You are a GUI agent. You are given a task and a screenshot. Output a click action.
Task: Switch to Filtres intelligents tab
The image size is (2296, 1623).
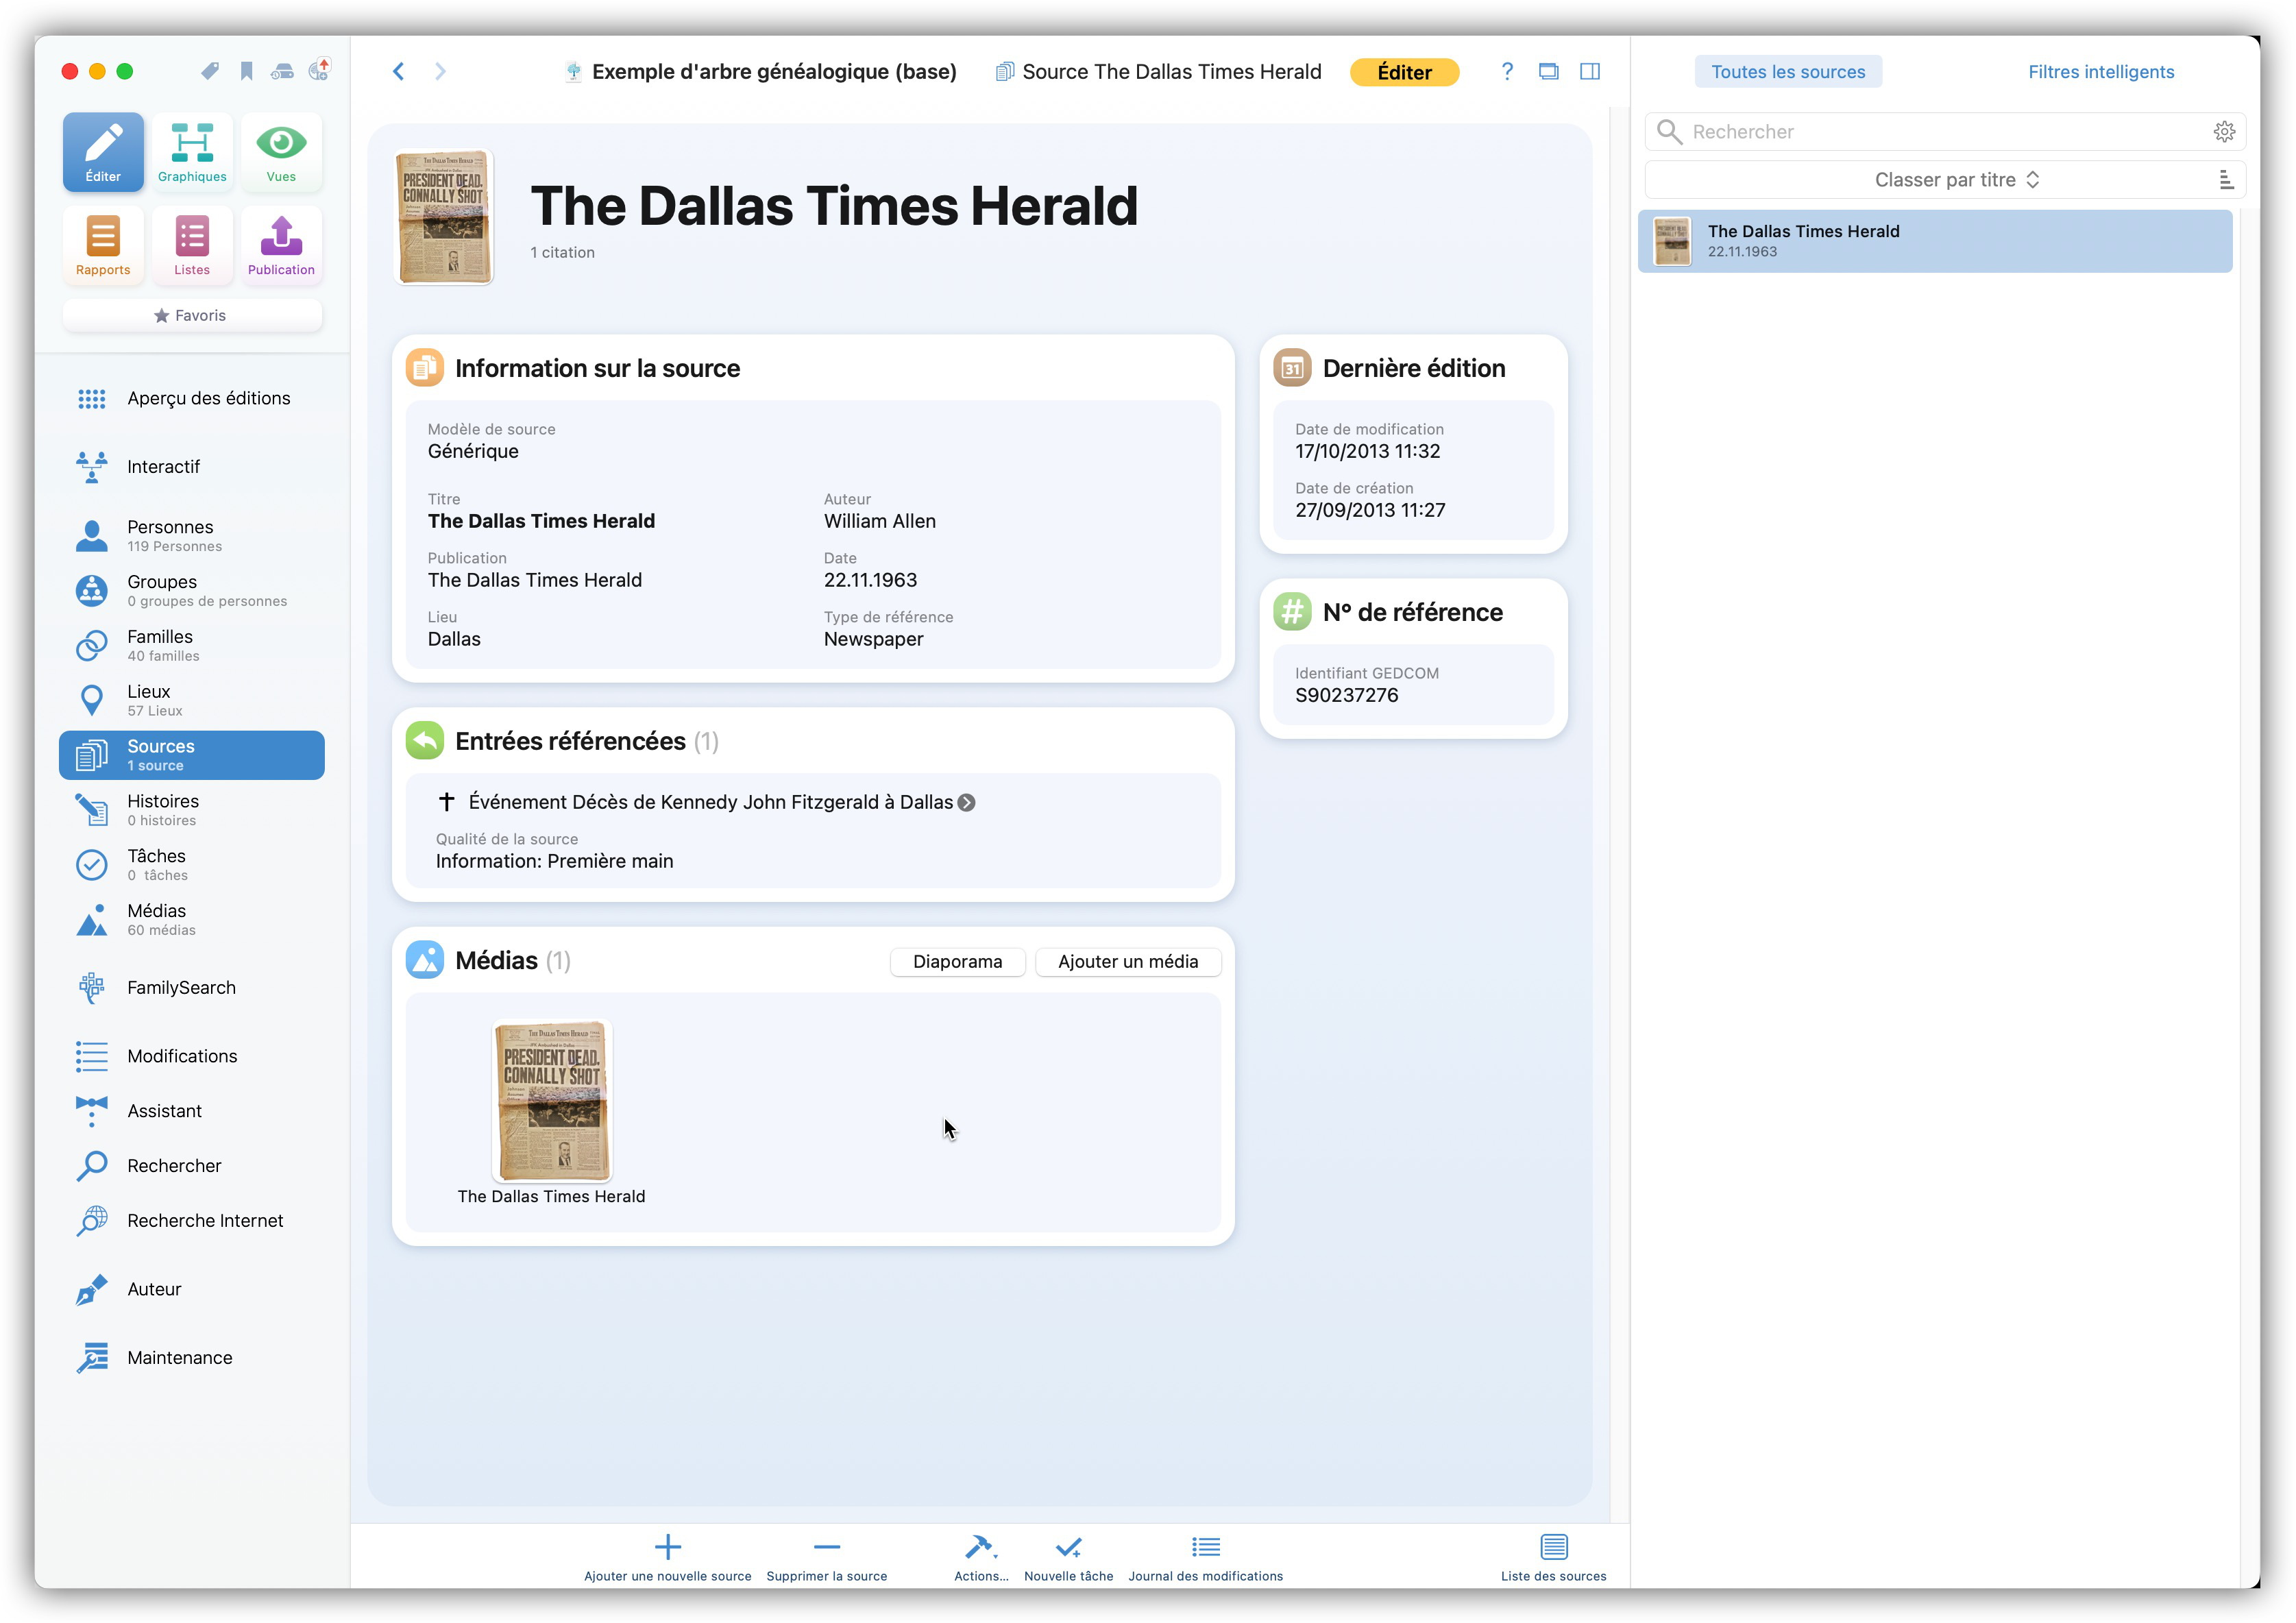coord(2101,72)
